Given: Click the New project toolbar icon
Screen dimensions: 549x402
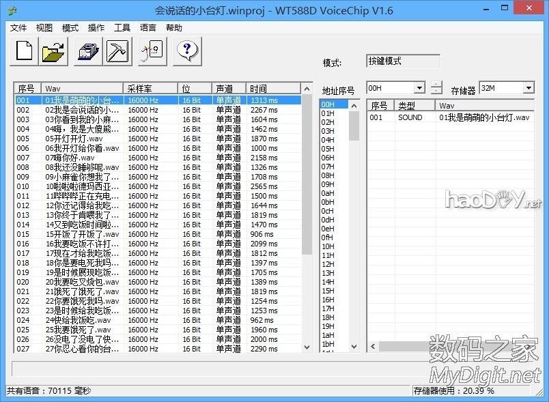Looking at the screenshot, I should [24, 51].
